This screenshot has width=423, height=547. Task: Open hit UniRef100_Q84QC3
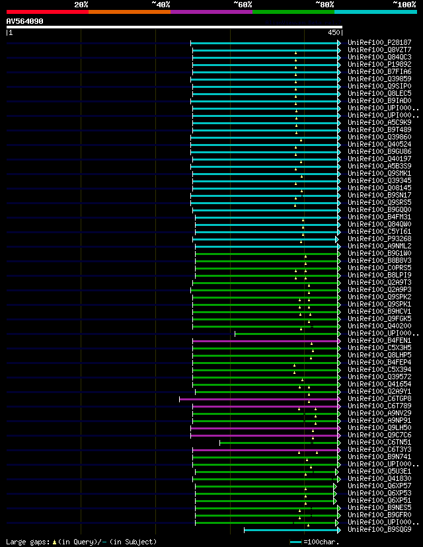click(x=379, y=57)
